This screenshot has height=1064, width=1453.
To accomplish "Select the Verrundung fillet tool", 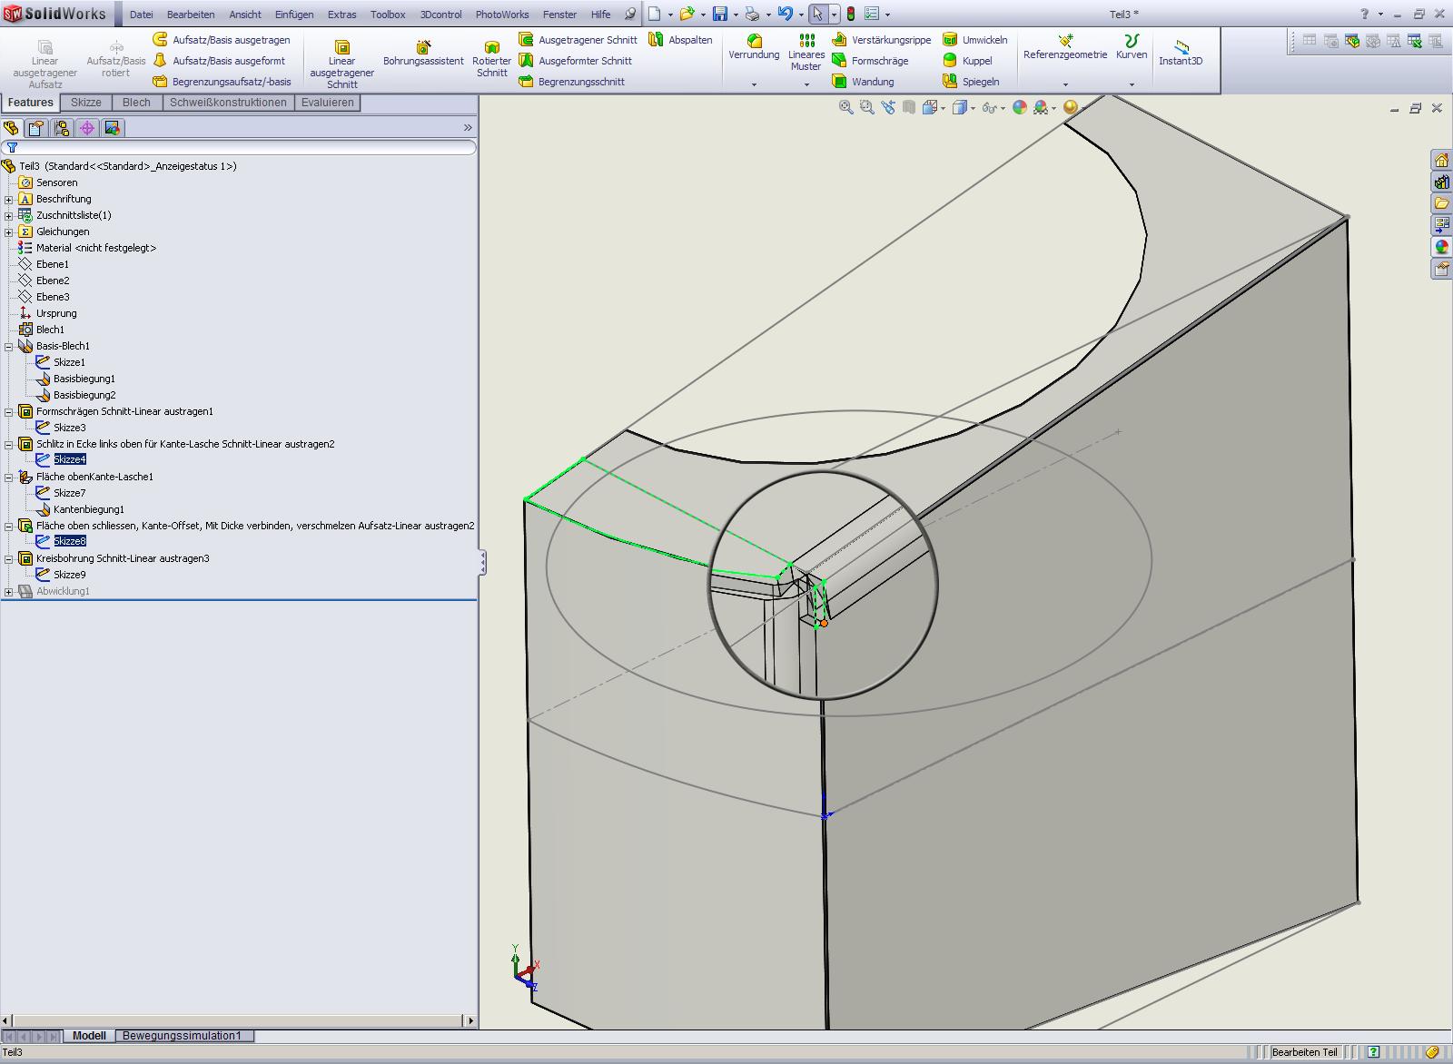I will tap(754, 41).
